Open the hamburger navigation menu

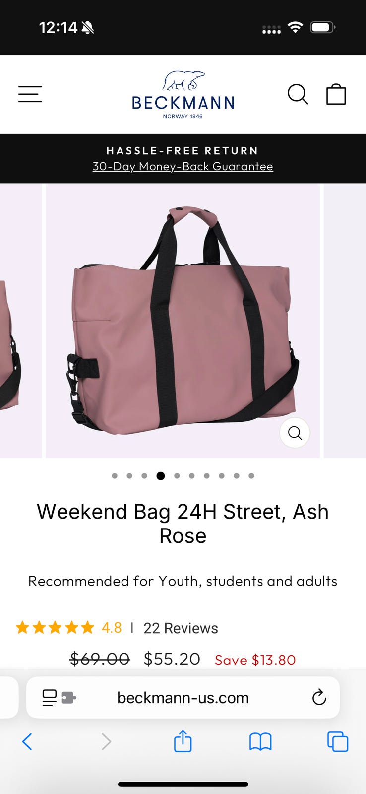pos(30,94)
